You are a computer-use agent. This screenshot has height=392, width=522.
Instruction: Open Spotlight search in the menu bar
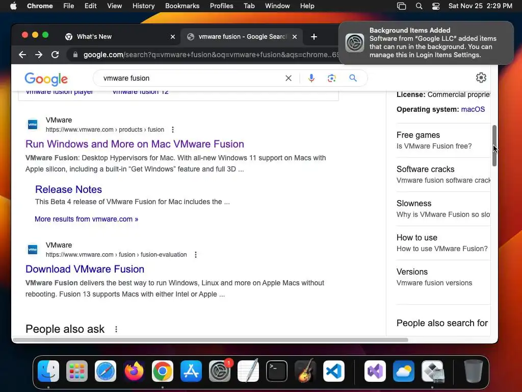(x=419, y=6)
